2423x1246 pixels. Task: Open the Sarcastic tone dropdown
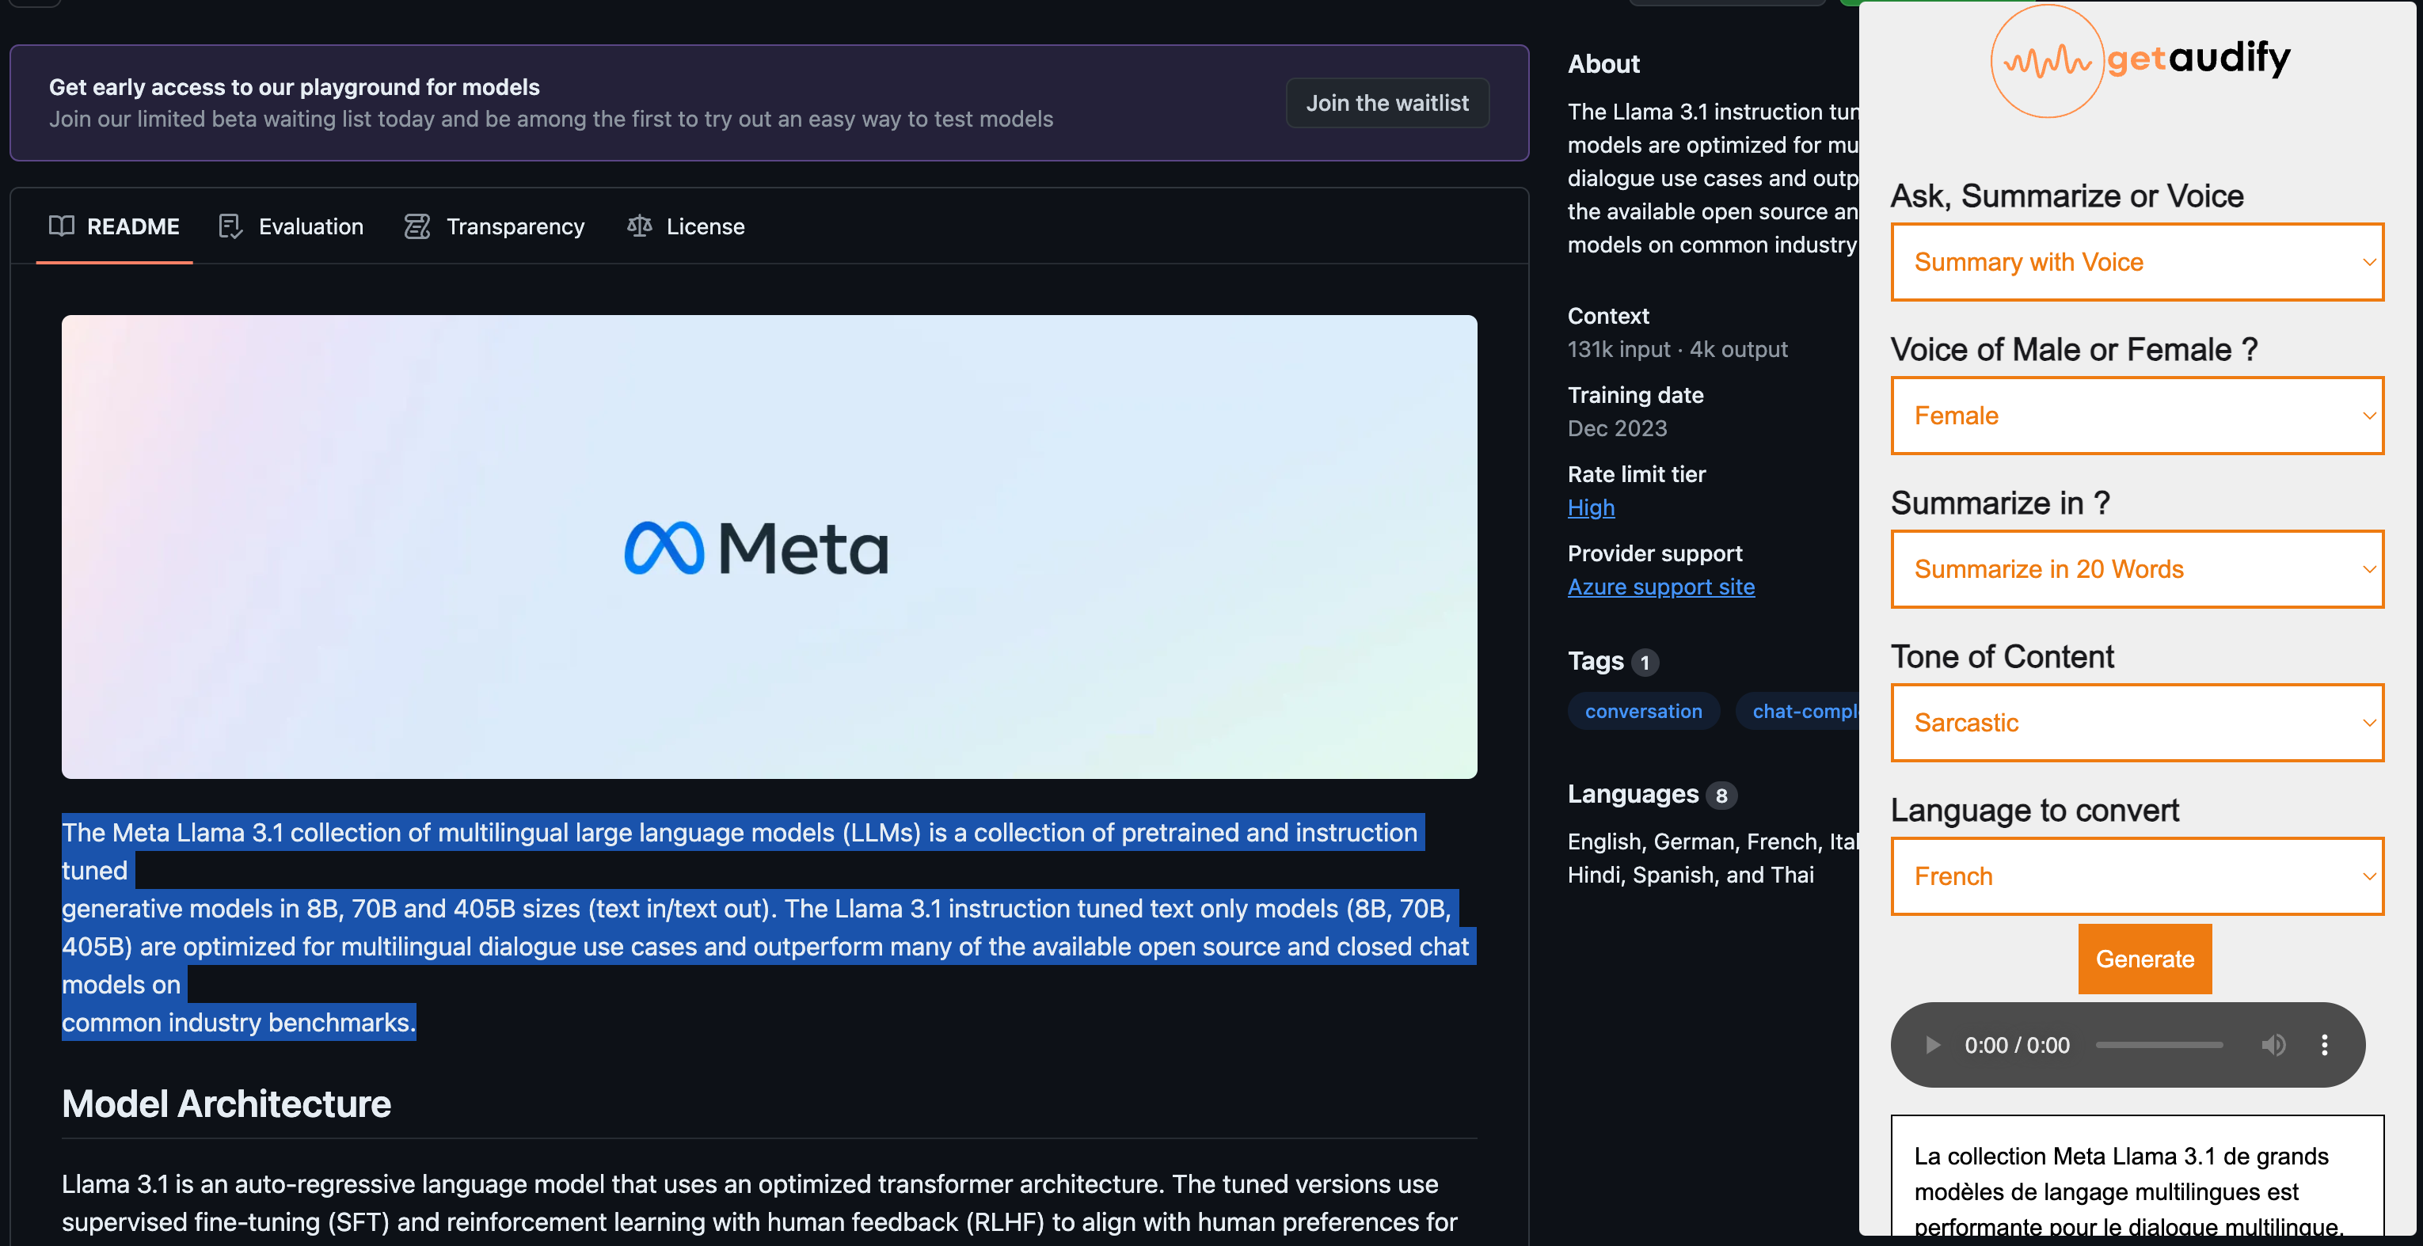tap(2137, 722)
